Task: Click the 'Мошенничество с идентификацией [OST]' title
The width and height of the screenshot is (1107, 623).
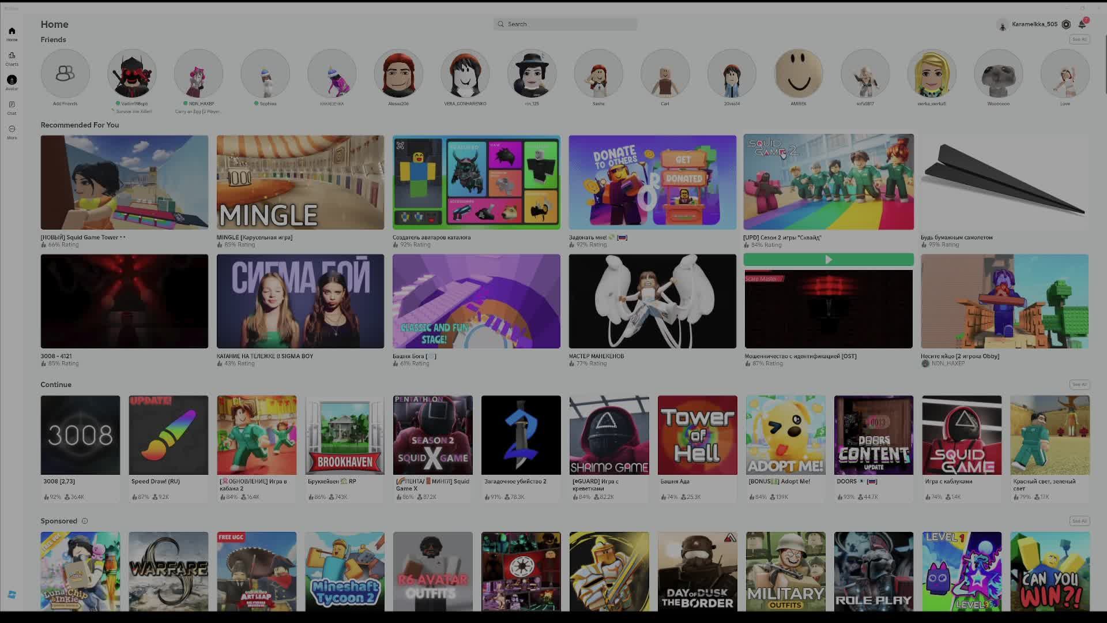Action: click(800, 356)
